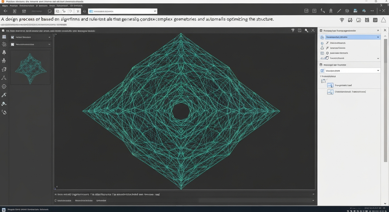The width and height of the screenshot is (389, 212).
Task: Click the two-people icon in the second toolbar row
Action: tap(350, 20)
